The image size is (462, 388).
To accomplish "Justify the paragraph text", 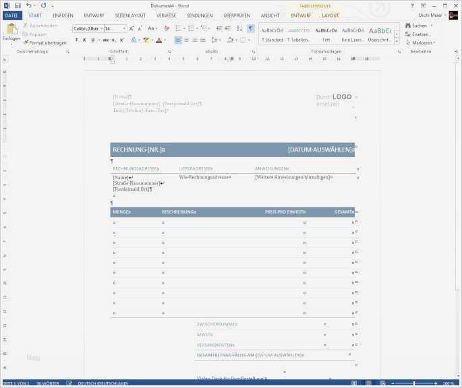I will 203,40.
